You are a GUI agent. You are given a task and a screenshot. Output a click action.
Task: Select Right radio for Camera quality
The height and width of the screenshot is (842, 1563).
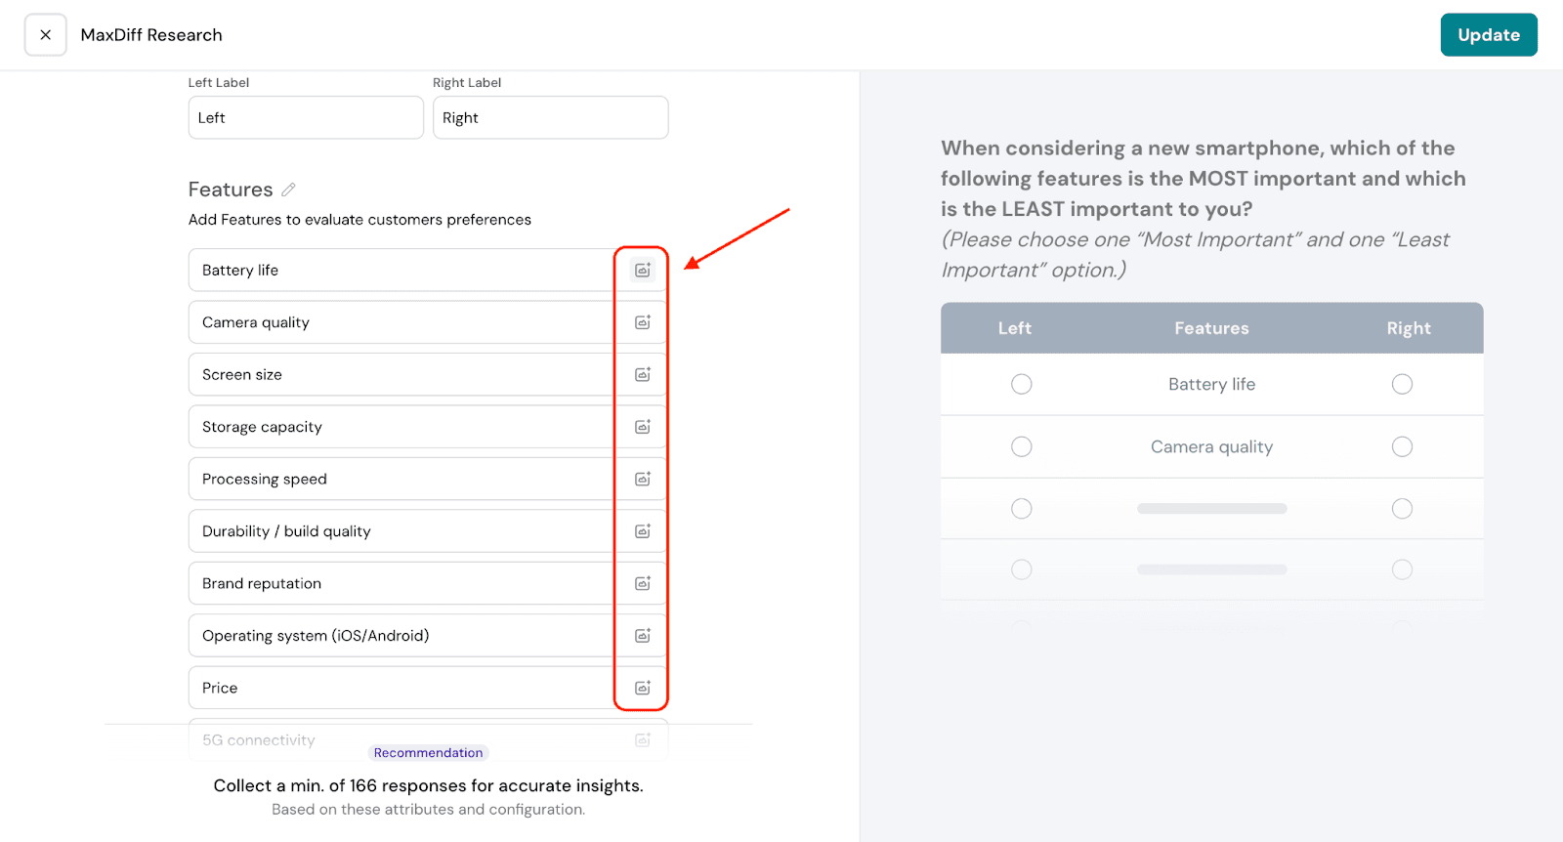pyautogui.click(x=1402, y=446)
